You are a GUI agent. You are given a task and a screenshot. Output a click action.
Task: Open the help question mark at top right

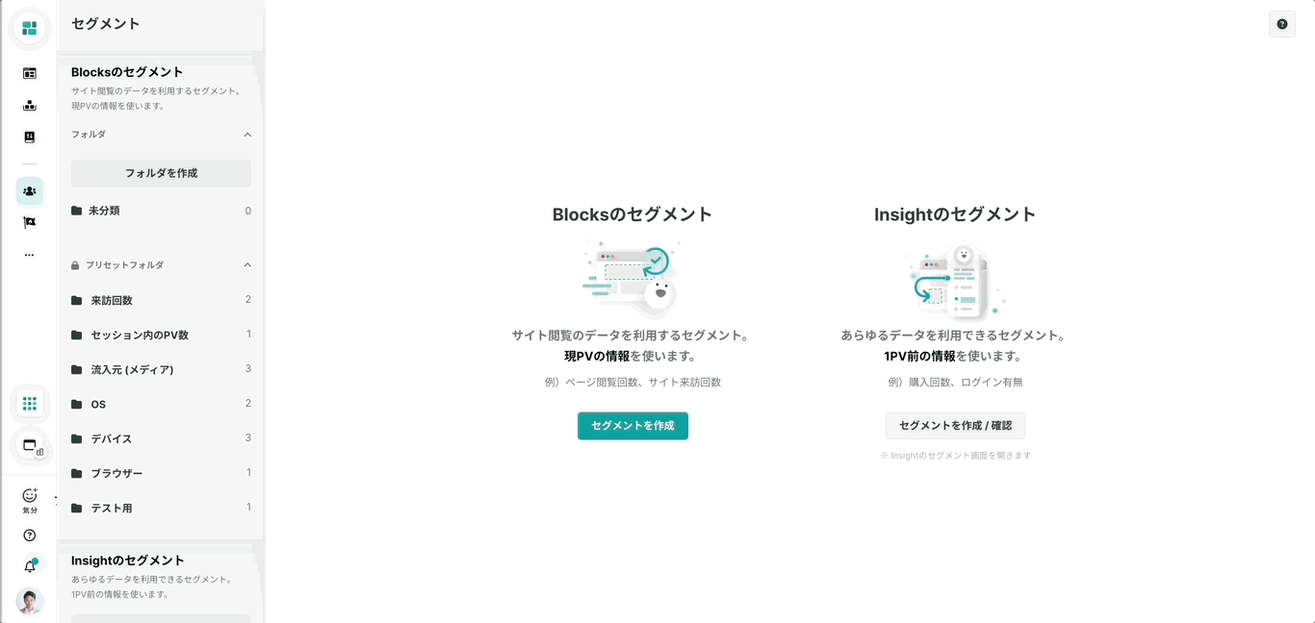click(1281, 24)
